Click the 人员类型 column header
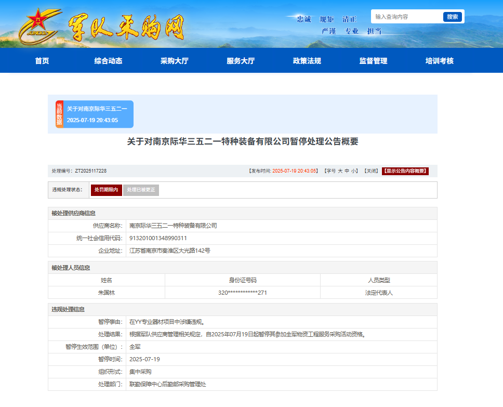 pos(379,280)
